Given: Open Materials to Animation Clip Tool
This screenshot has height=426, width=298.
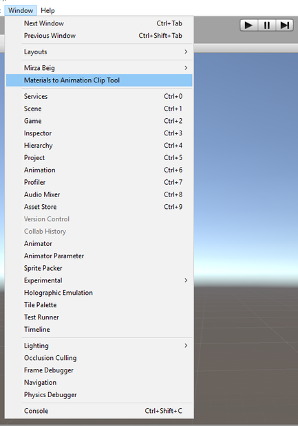Looking at the screenshot, I should pos(99,80).
